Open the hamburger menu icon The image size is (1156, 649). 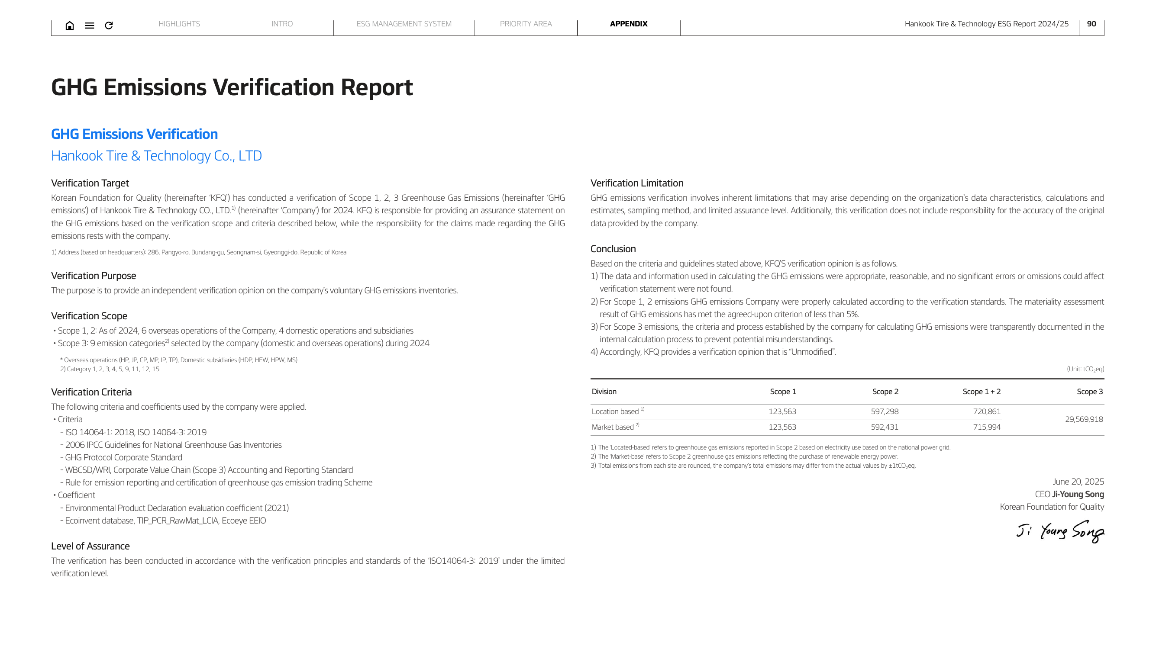pyautogui.click(x=89, y=26)
